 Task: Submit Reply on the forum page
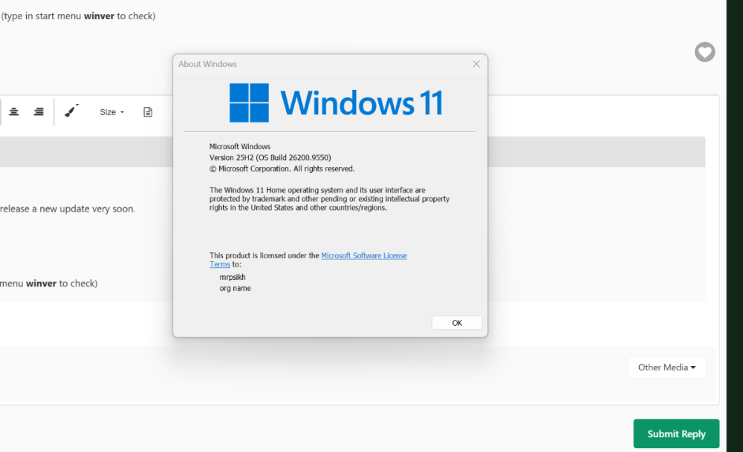pyautogui.click(x=676, y=433)
